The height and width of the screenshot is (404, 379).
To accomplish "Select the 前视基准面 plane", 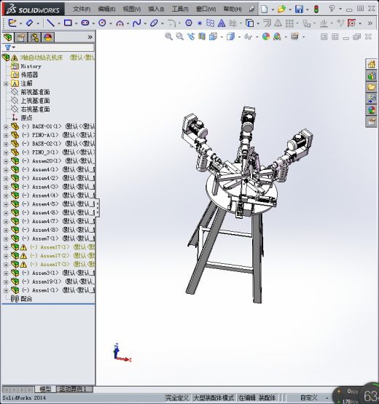I will coord(35,92).
